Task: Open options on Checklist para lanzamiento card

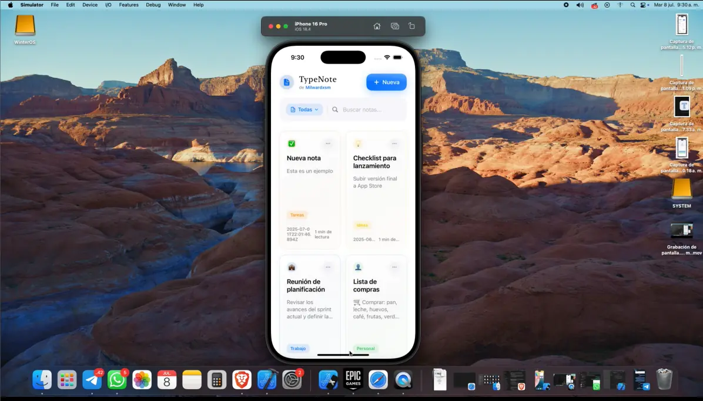Action: 394,143
